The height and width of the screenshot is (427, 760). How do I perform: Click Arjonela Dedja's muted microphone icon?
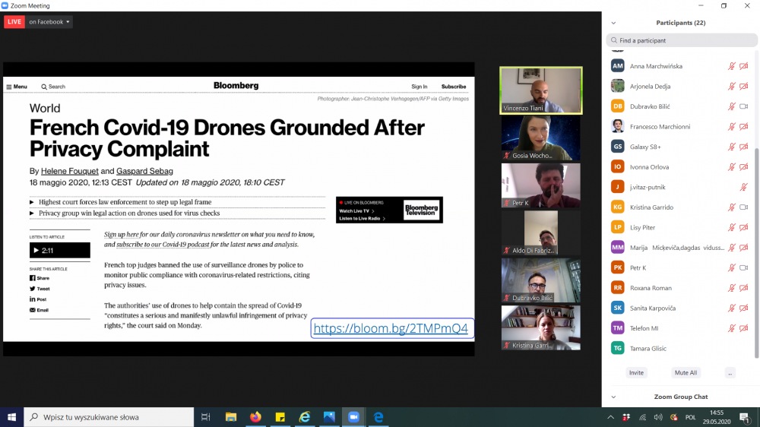coord(731,87)
